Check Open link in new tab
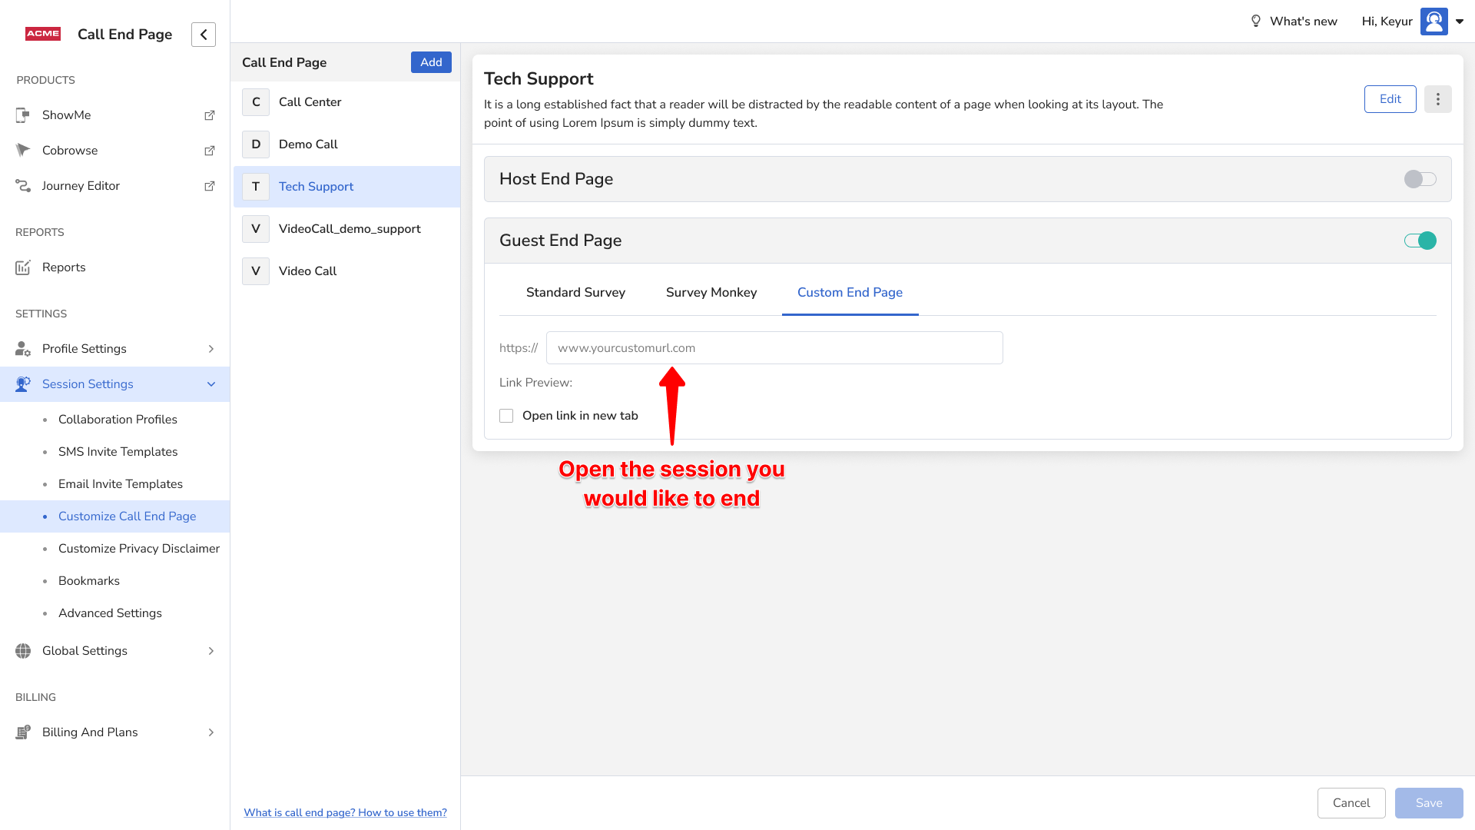The height and width of the screenshot is (830, 1475). pos(506,416)
